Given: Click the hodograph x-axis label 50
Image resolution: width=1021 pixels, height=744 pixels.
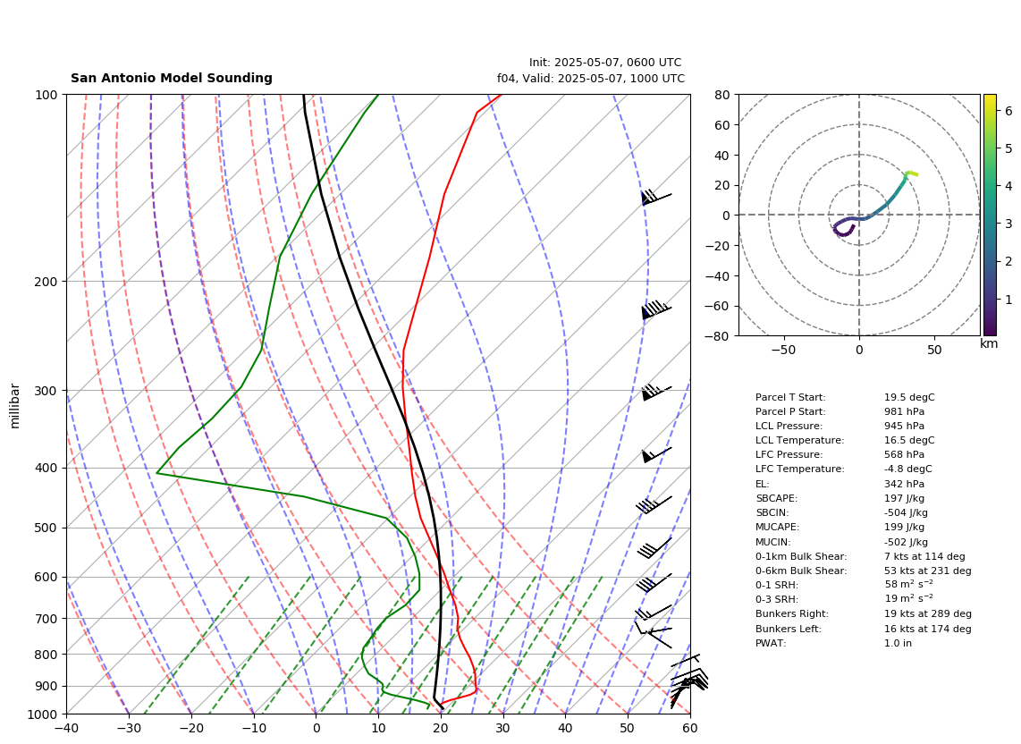Looking at the screenshot, I should tap(934, 350).
